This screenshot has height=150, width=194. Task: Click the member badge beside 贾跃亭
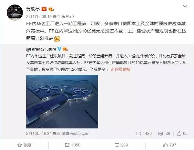tap(51, 9)
